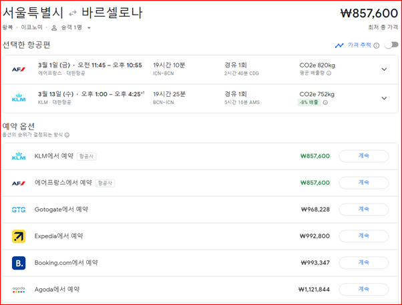This screenshot has width=402, height=305.
Task: Click the price tracking graph icon
Action: 339,45
